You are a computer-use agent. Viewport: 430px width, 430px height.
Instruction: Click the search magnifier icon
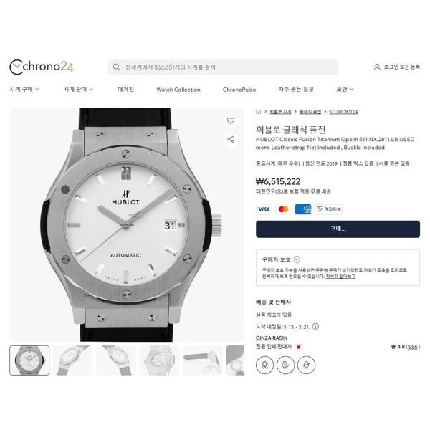pos(116,67)
